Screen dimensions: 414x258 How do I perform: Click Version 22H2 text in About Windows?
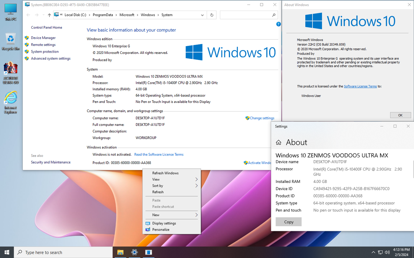321,44
